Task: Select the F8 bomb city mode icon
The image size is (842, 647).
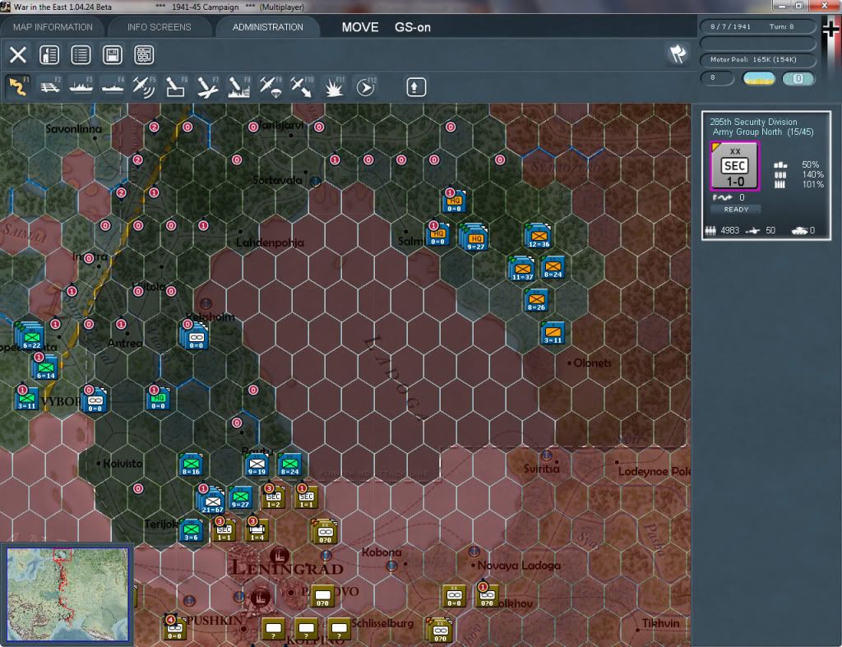Action: coord(238,87)
